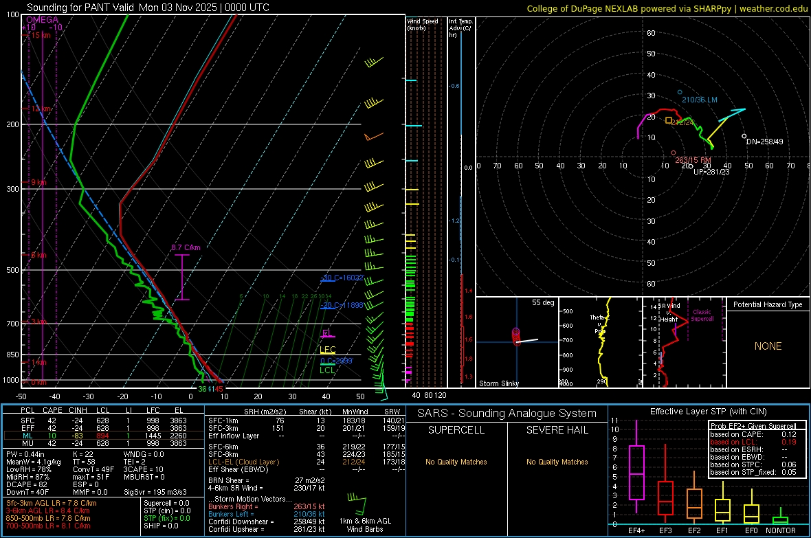Click the green LCL label on the skew-T

tap(327, 370)
